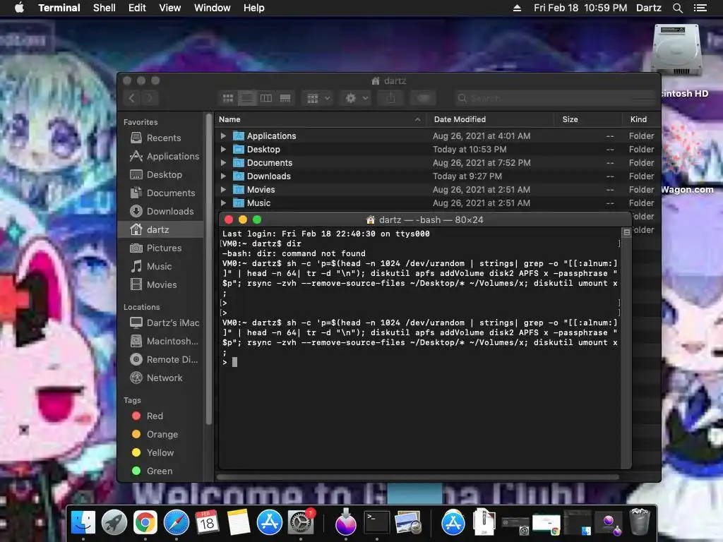Open the Shell menu
The height and width of the screenshot is (542, 723).
(104, 8)
